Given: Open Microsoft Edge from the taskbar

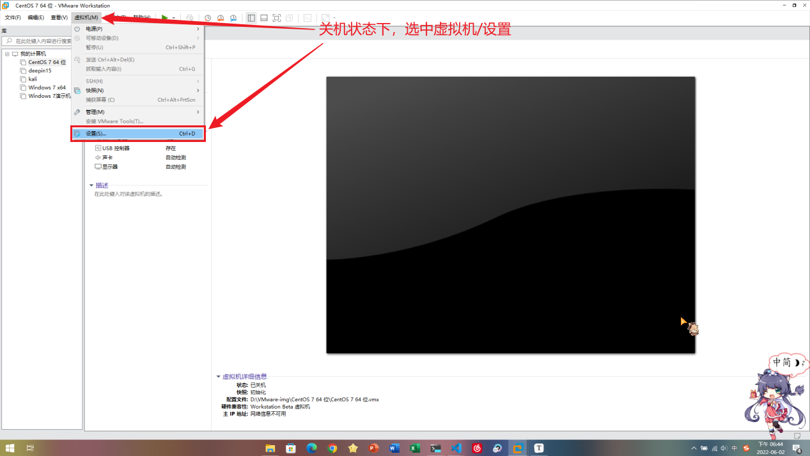Looking at the screenshot, I should pos(311,448).
